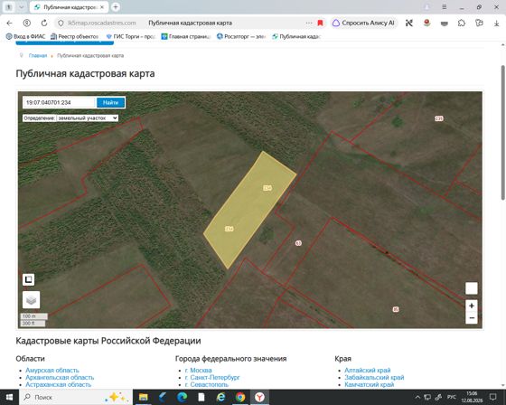Open Алтайский край link
The height and width of the screenshot is (405, 506).
click(x=367, y=370)
